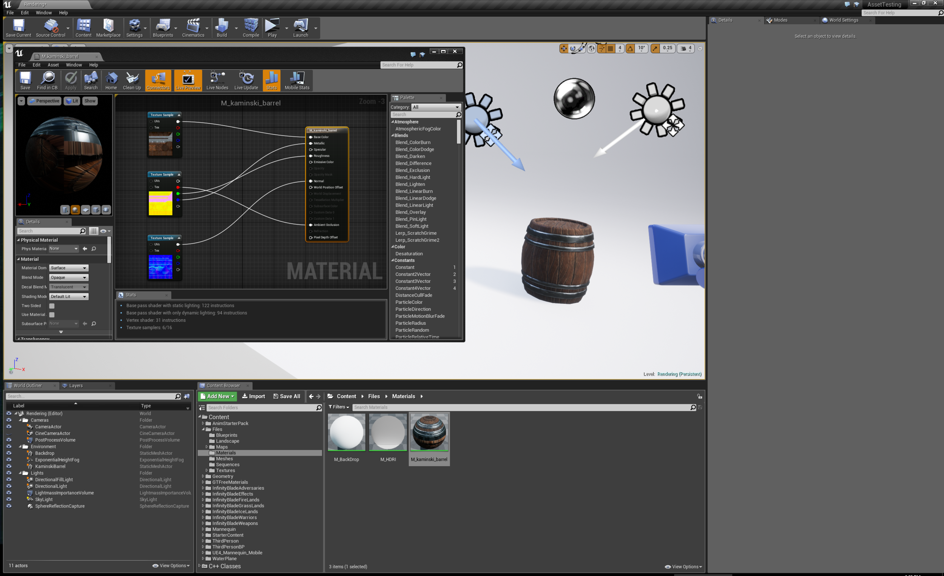Click the yellow-pink texture sample preview
This screenshot has height=576, width=944.
[x=160, y=203]
